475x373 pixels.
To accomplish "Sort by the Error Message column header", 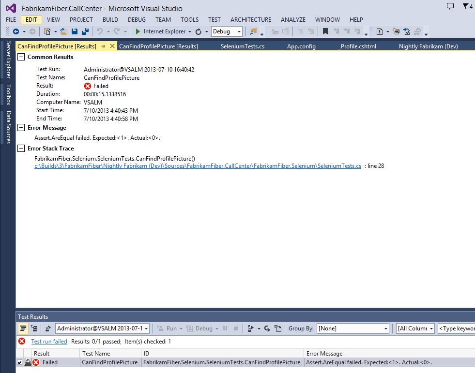I will 389,353.
